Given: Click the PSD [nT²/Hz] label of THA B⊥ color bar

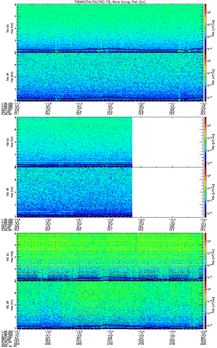Looking at the screenshot, I should (x=213, y=28).
